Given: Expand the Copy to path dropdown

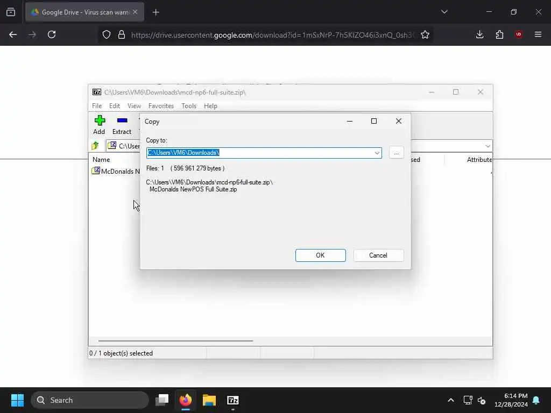Looking at the screenshot, I should (x=377, y=153).
